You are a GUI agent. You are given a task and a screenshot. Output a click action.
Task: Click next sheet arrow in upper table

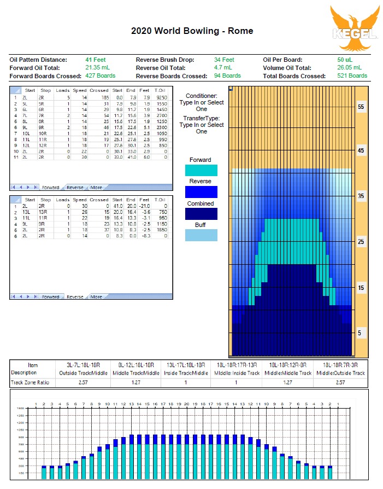coord(28,187)
